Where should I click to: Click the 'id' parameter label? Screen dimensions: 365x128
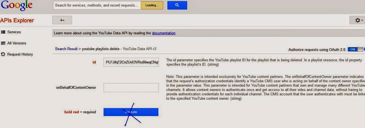coord(94,62)
